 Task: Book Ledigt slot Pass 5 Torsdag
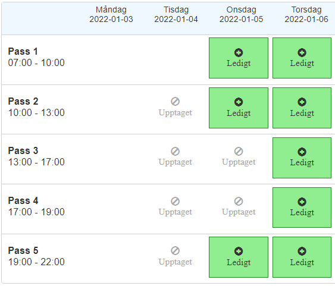point(302,257)
